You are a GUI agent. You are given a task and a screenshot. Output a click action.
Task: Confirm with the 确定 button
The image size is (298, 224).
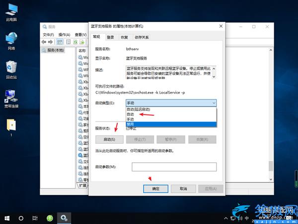(x=155, y=189)
